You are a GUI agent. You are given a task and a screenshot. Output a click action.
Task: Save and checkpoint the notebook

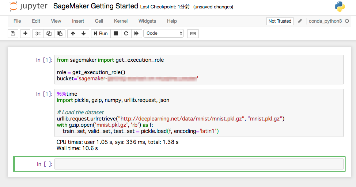coord(13,33)
